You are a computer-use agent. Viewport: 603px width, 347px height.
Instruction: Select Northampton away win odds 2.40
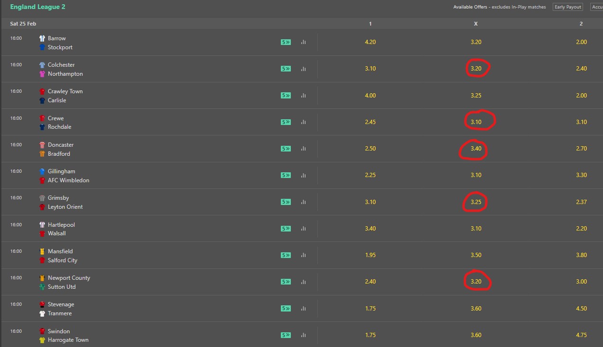[x=581, y=69]
